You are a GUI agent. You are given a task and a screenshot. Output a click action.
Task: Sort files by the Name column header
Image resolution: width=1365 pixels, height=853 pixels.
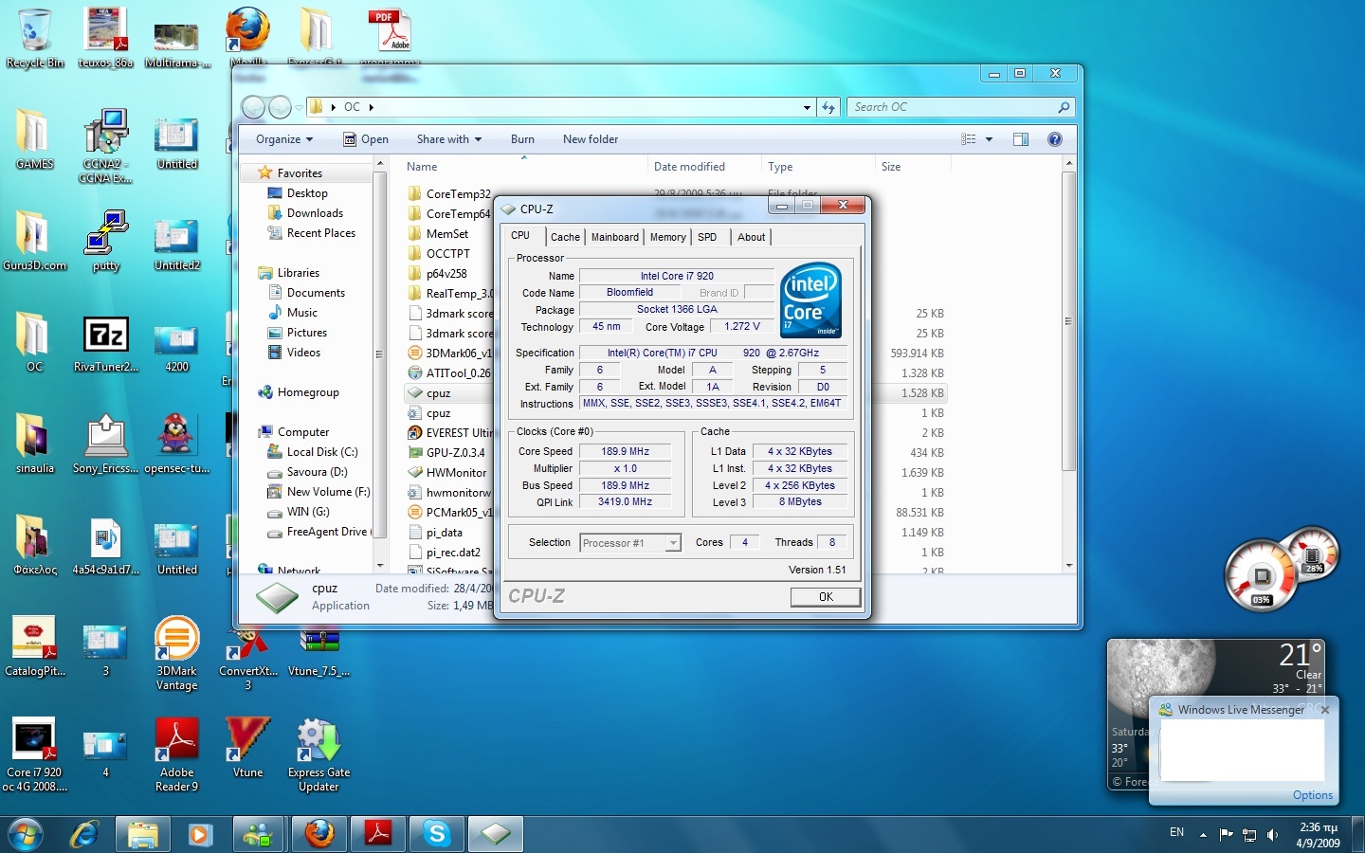422,167
